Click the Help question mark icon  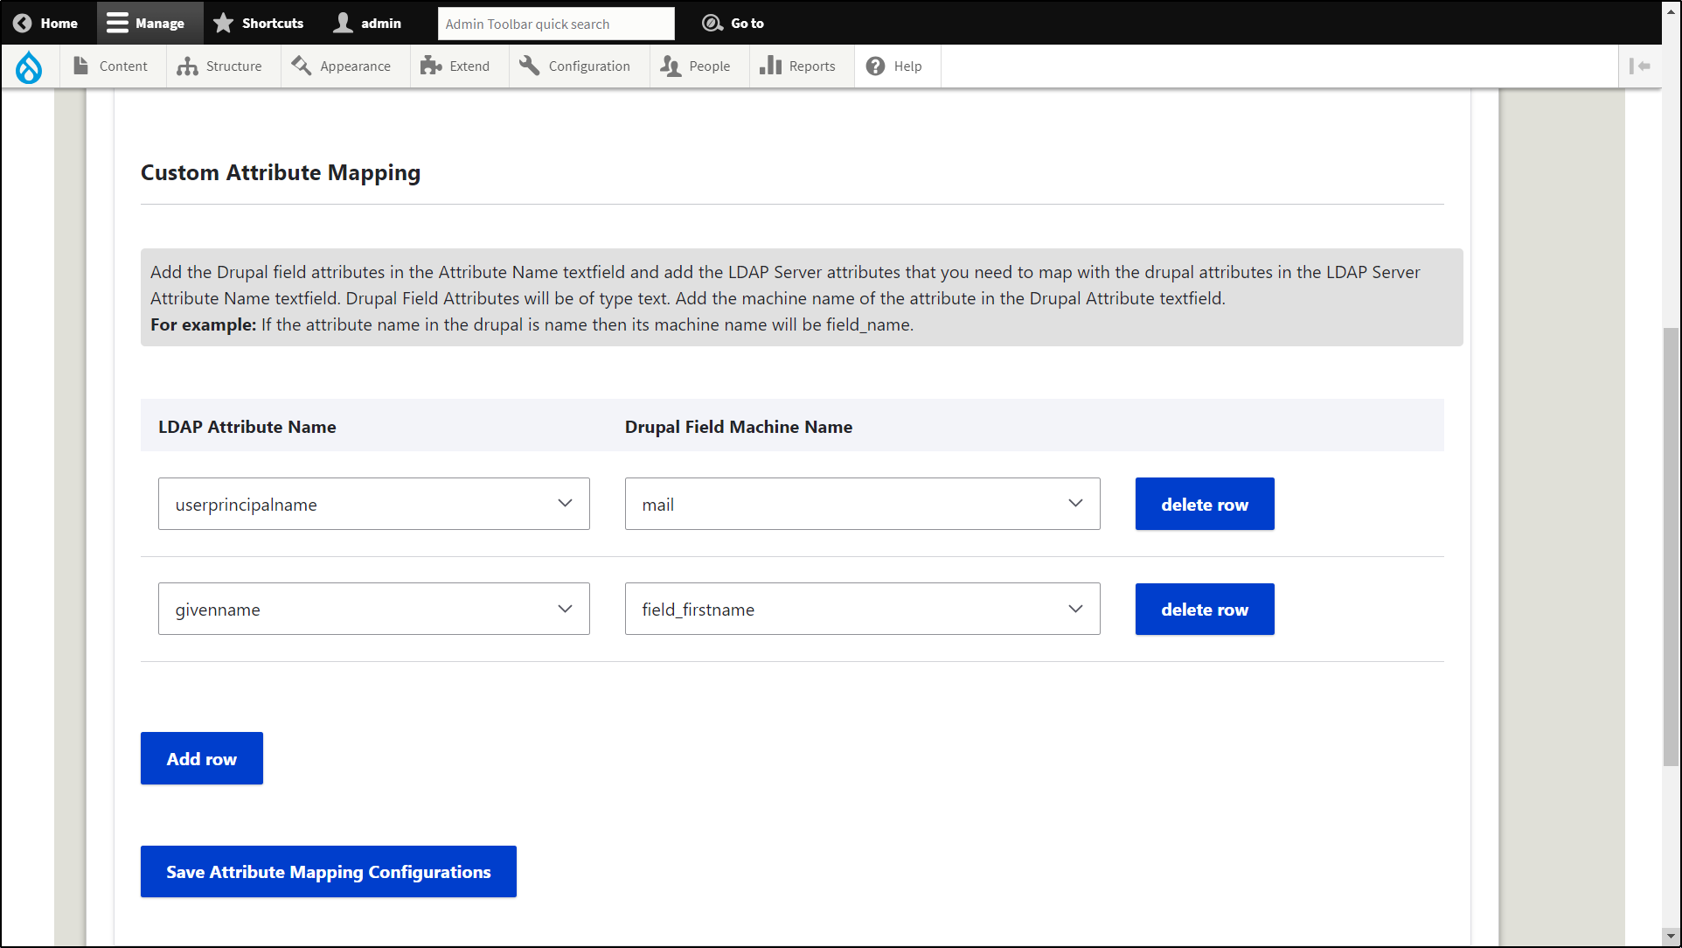[875, 66]
